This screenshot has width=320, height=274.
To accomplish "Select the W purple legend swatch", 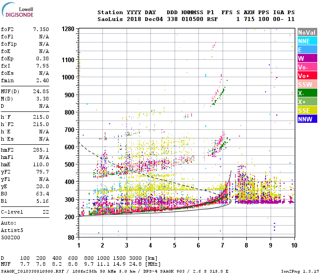I will 307,58.
